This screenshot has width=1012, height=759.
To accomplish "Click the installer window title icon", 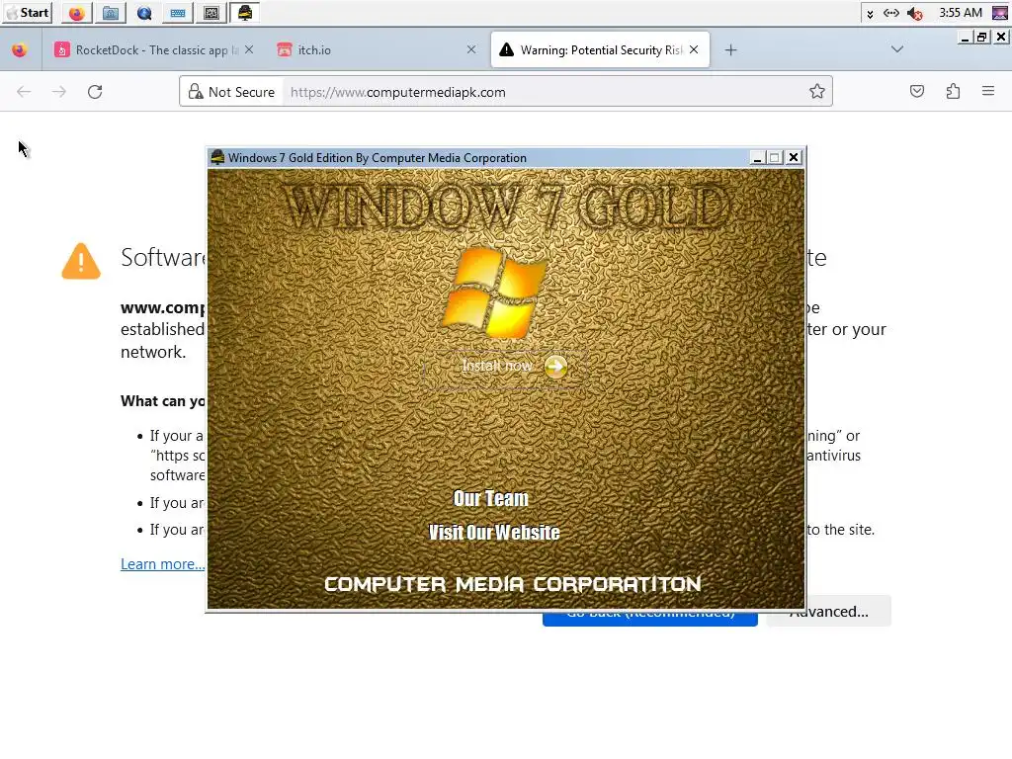I will point(217,157).
